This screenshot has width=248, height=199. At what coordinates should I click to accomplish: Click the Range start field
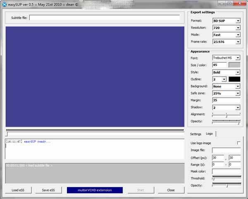pyautogui.click(x=218, y=165)
